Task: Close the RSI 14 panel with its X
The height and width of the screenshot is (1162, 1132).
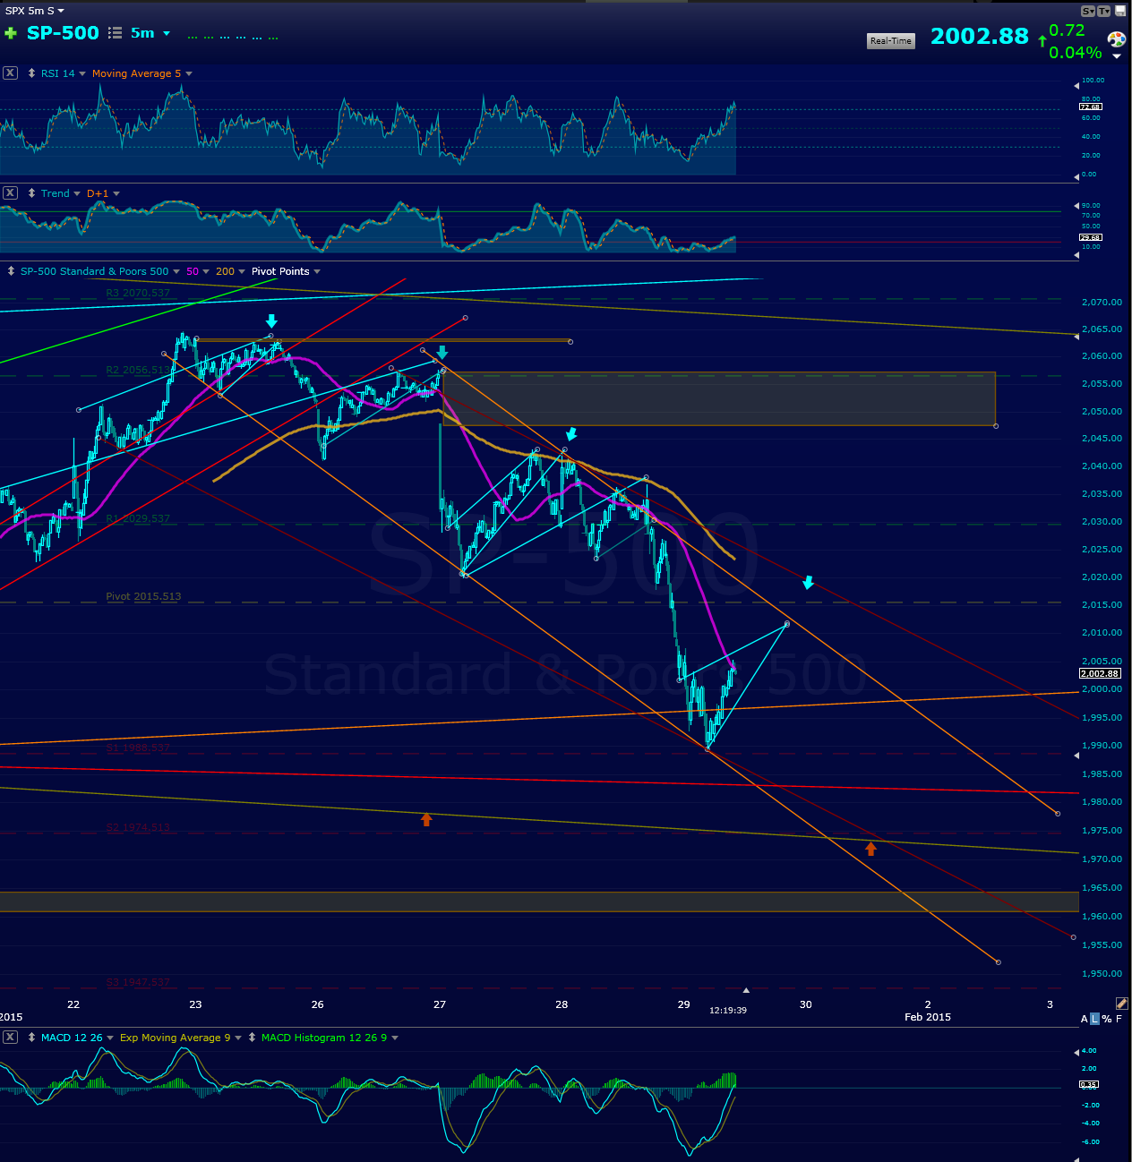Action: [10, 73]
